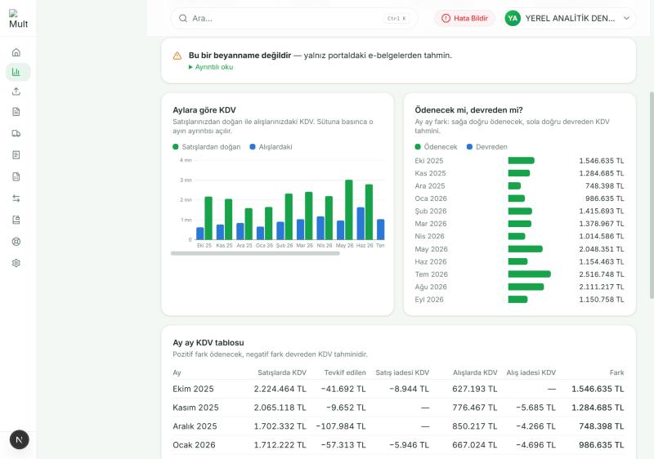Click the Tevkif edilen column header

pos(345,372)
